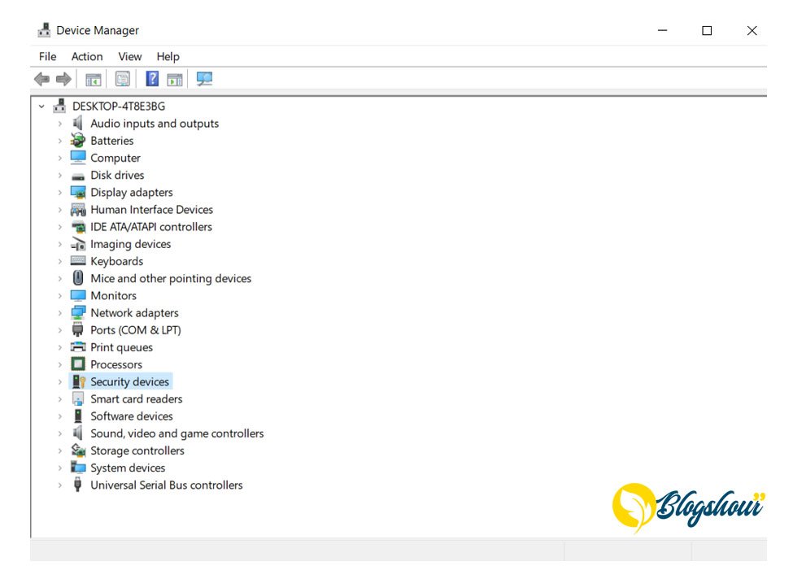The height and width of the screenshot is (579, 793).
Task: Click the DESKTOP-4T8E3BG computer icon
Action: pyautogui.click(x=59, y=106)
